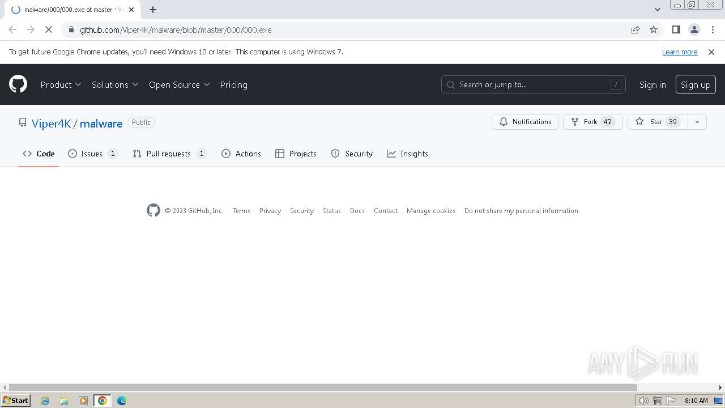The width and height of the screenshot is (725, 408).
Task: Open Chrome three-dot menu
Action: (713, 30)
